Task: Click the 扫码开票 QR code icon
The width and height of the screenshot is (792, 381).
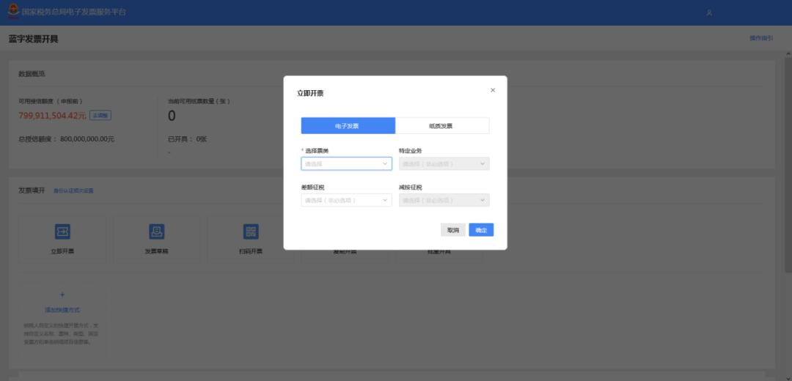Action: click(251, 232)
